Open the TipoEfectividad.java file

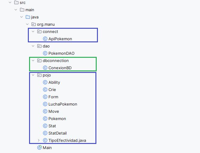pyautogui.click(x=67, y=140)
